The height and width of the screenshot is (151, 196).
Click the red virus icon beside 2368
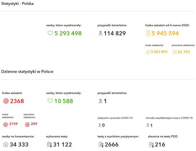(6, 101)
